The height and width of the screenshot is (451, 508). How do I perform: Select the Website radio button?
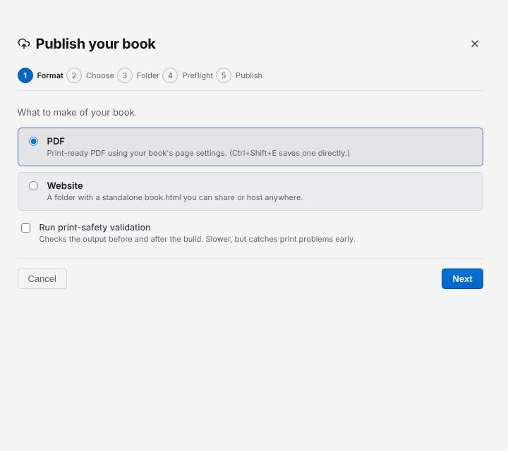click(33, 186)
